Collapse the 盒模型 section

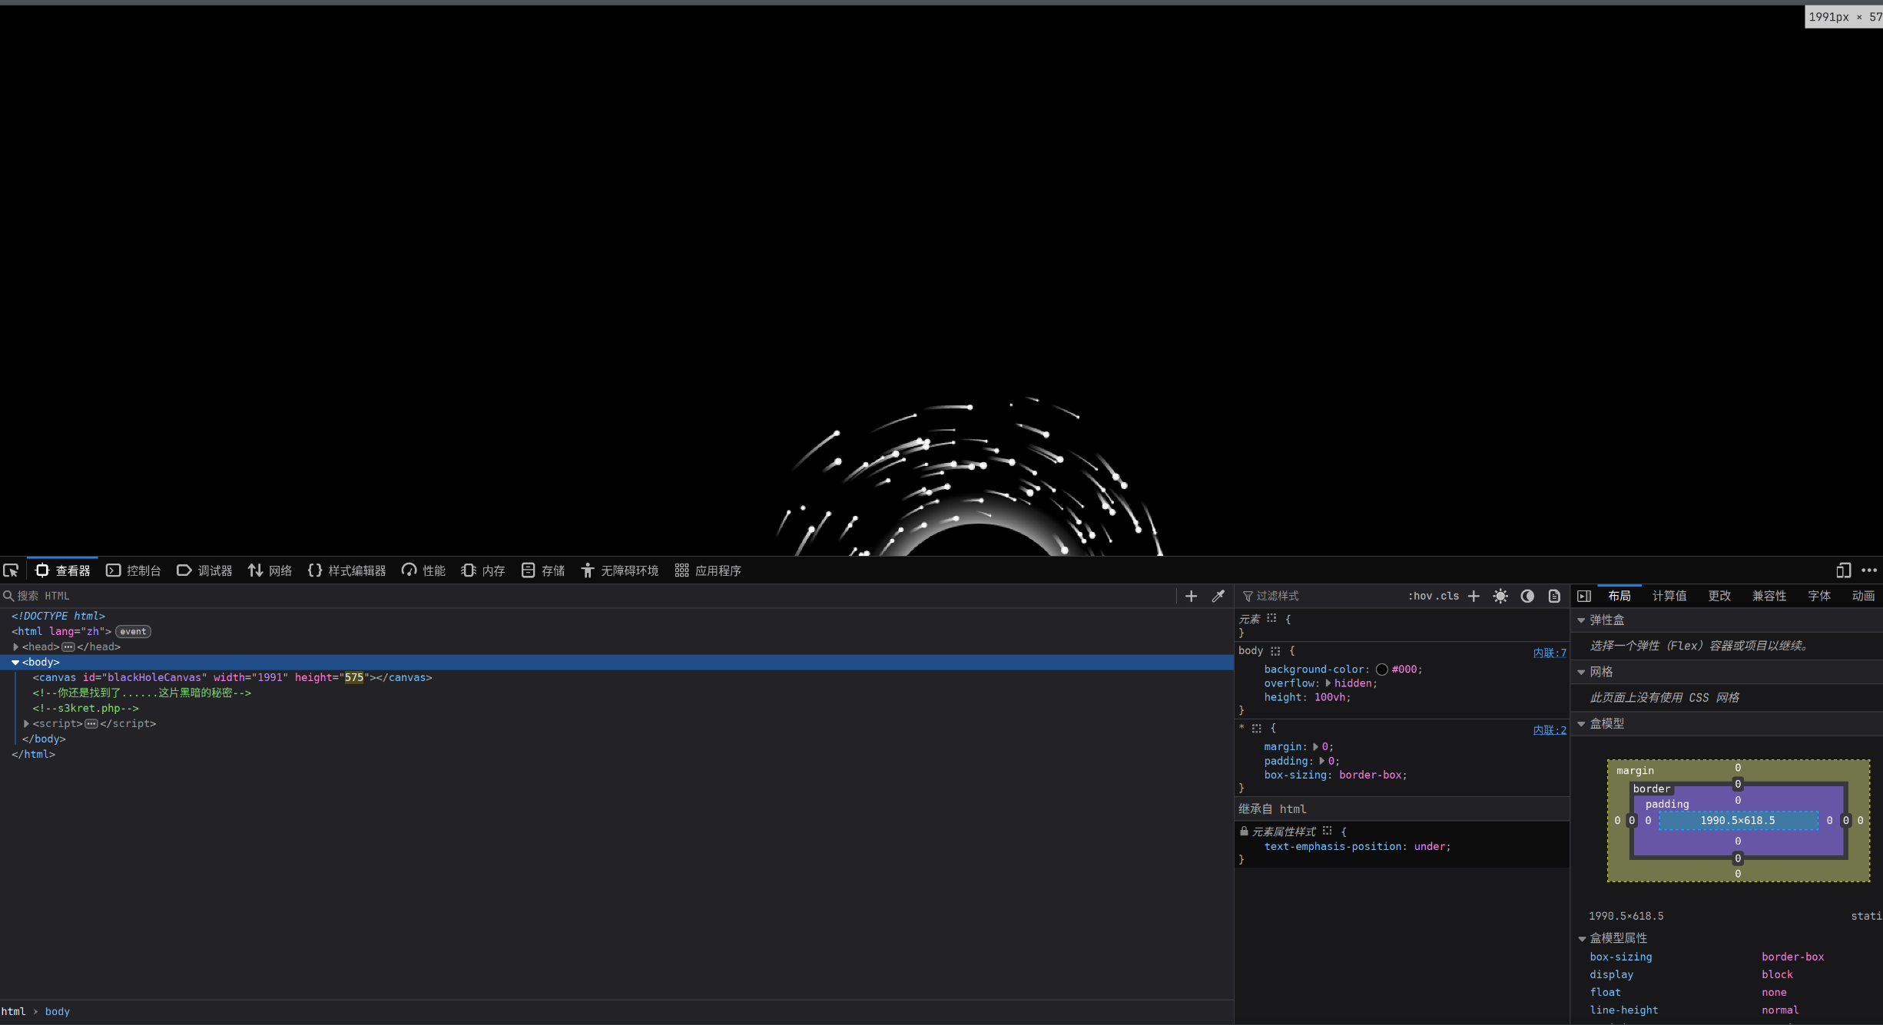click(x=1582, y=723)
